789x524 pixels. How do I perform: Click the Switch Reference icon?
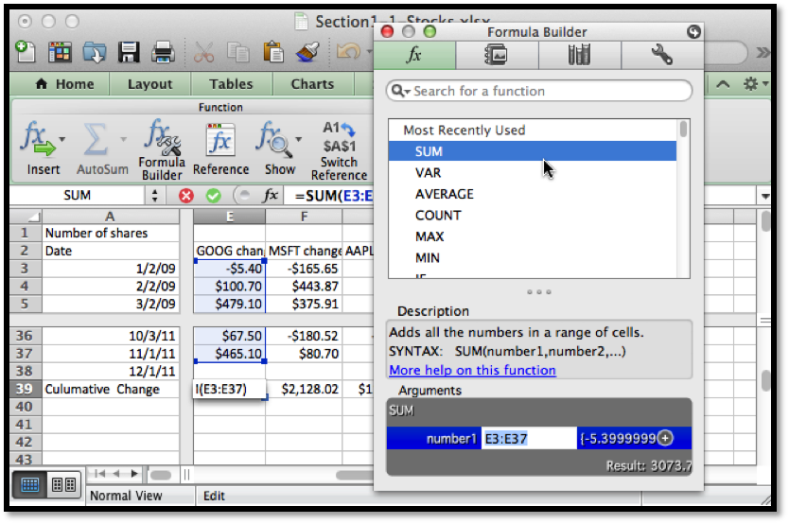339,137
